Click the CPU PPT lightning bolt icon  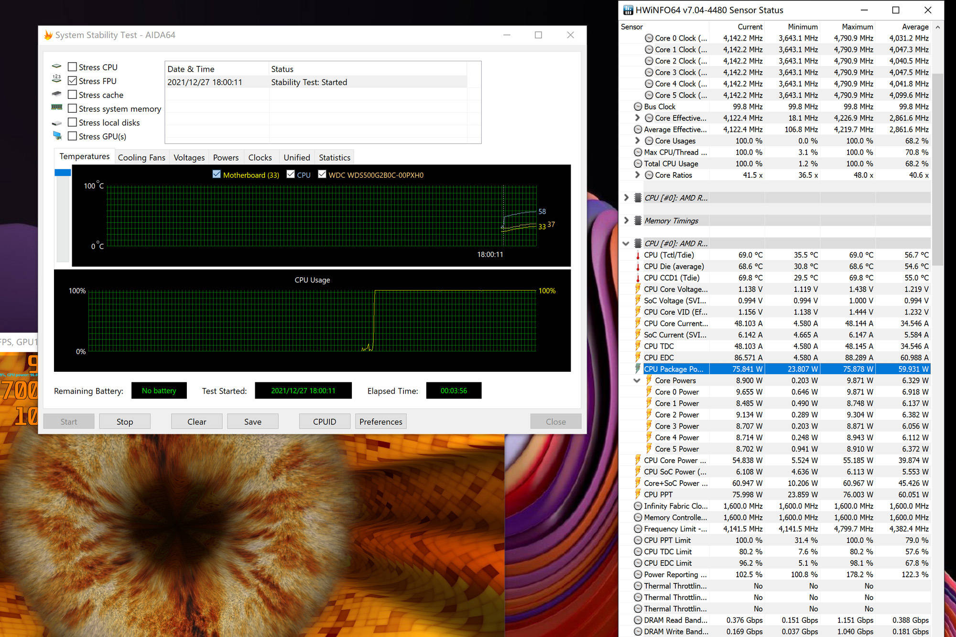pyautogui.click(x=638, y=495)
